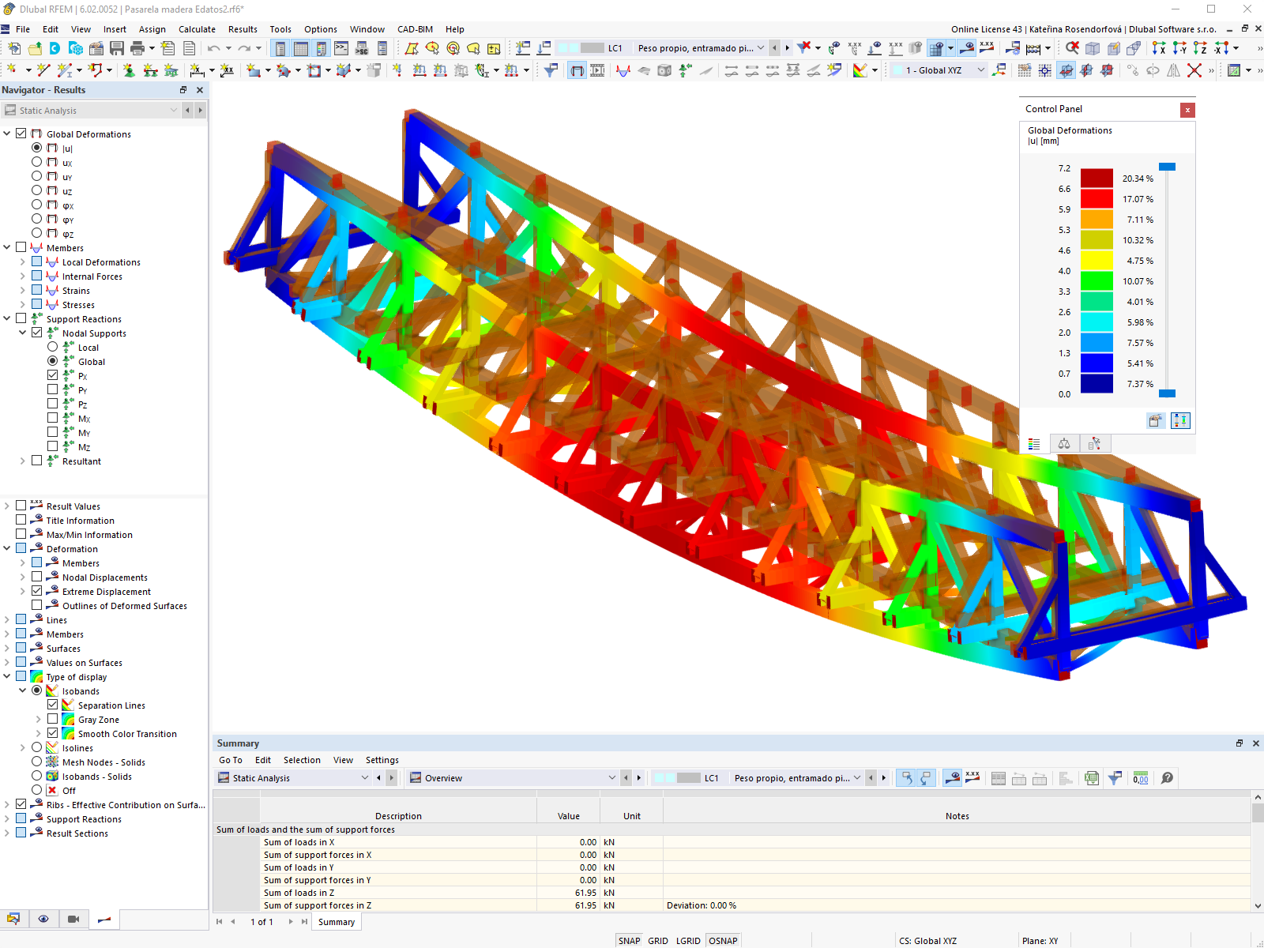Open the balance scale tab in Control Panel
This screenshot has height=948, width=1264.
click(x=1064, y=444)
